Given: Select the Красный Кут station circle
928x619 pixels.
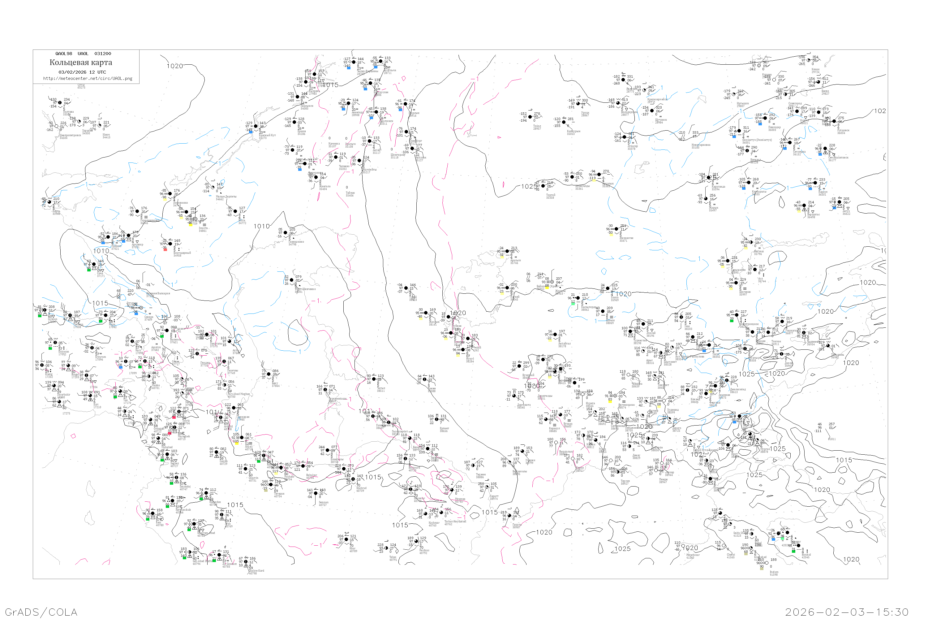Looking at the screenshot, I should [256, 126].
